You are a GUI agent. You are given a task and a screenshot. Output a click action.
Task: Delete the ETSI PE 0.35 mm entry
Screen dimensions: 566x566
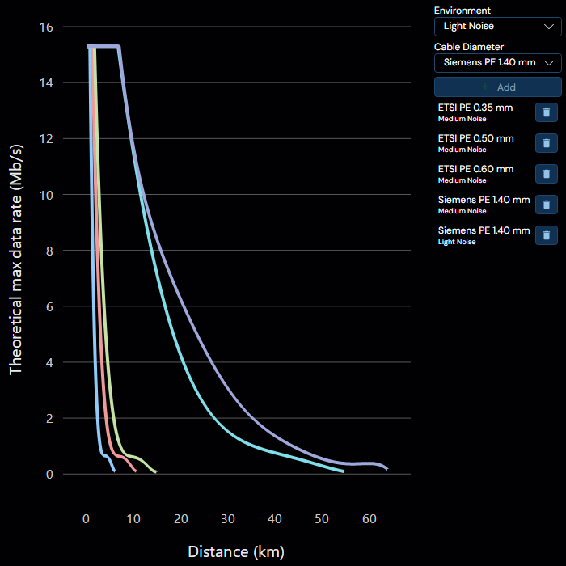546,112
